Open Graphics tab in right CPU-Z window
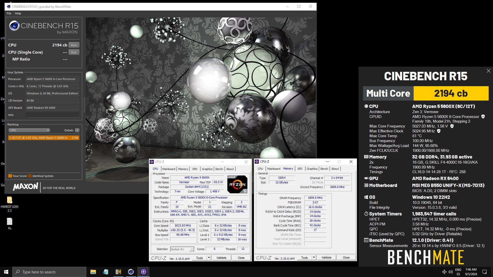This screenshot has height=277, width=493. (312, 169)
